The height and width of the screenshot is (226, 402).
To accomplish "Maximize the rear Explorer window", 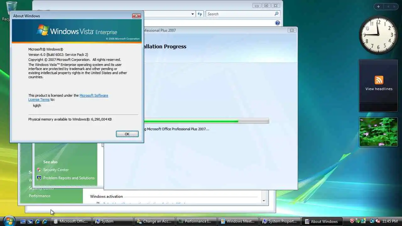I will (x=266, y=6).
